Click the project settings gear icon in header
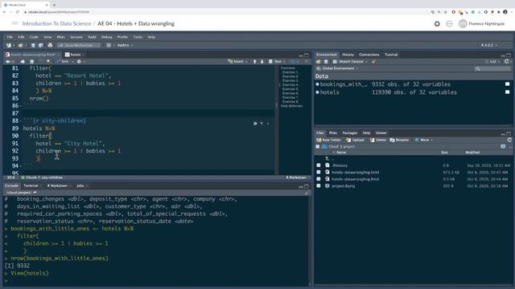 pos(437,24)
